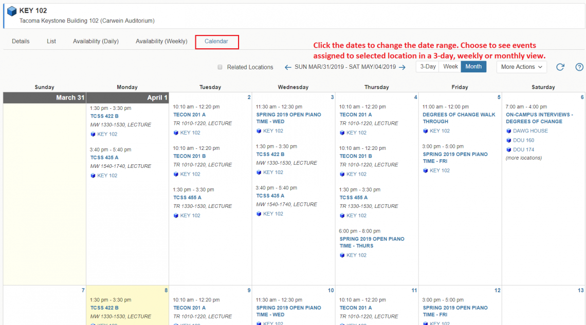Viewport: 586px width, 325px height.
Task: Select the Month view button
Action: pos(473,67)
